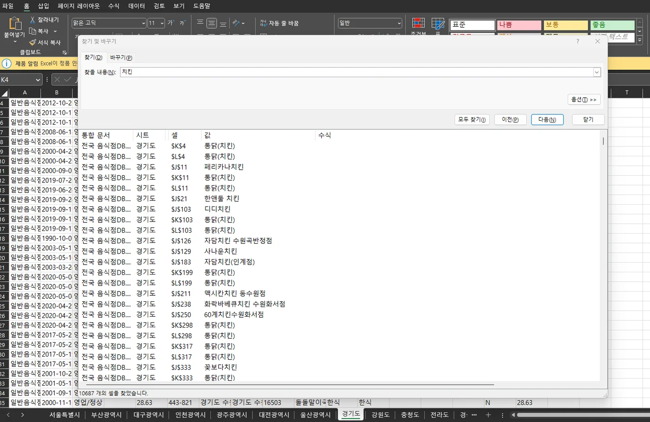Open the 수식 ribbon tab

(x=114, y=6)
